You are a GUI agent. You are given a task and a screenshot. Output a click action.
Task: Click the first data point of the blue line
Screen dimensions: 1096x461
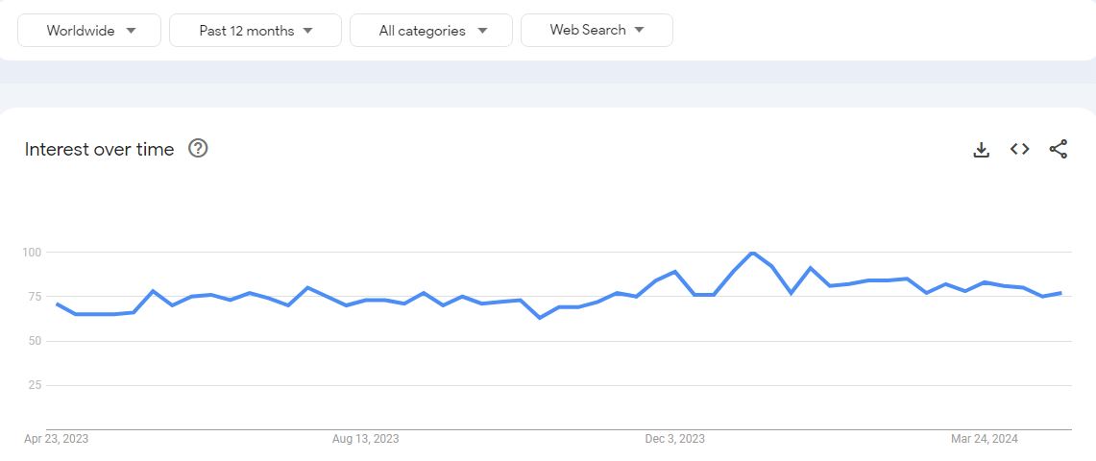click(57, 303)
